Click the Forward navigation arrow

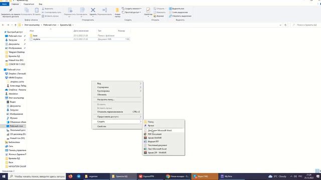[8, 25]
